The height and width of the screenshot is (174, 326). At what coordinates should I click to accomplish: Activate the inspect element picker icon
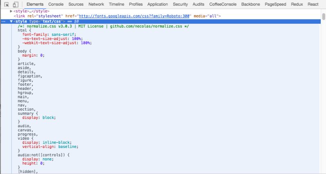pyautogui.click(x=7, y=4)
